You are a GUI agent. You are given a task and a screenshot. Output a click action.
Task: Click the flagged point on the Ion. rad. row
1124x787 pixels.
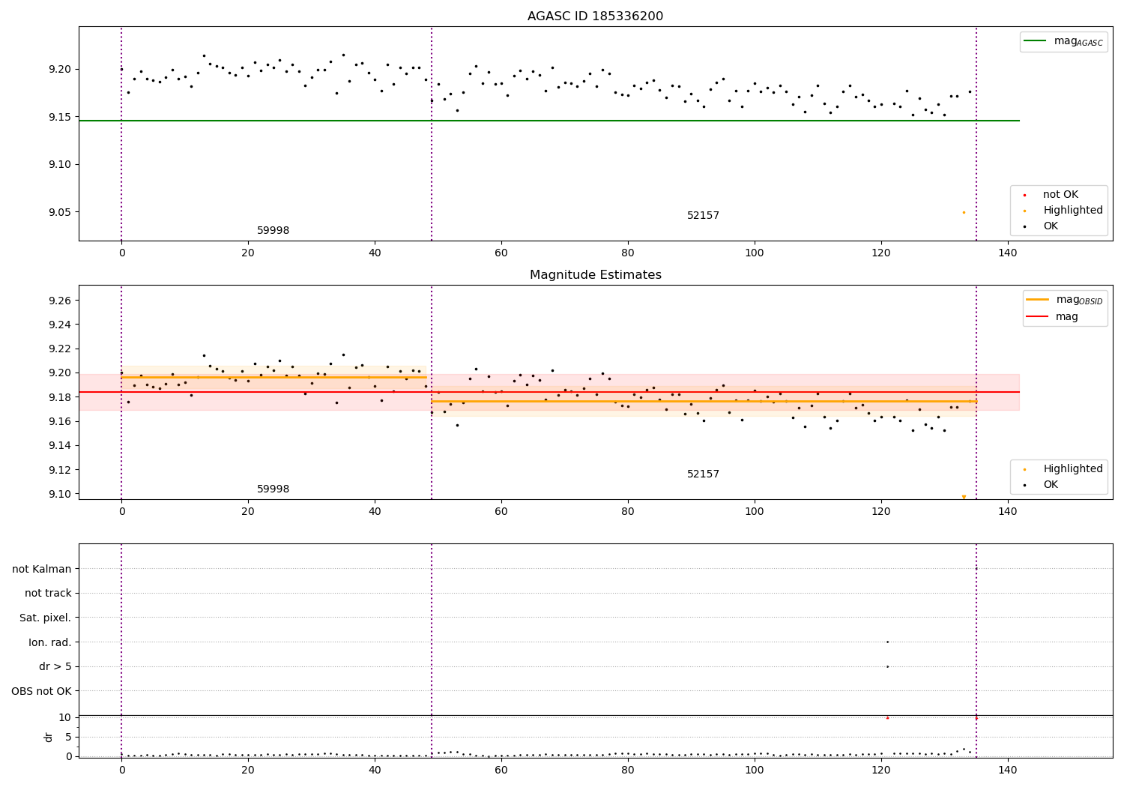point(887,642)
